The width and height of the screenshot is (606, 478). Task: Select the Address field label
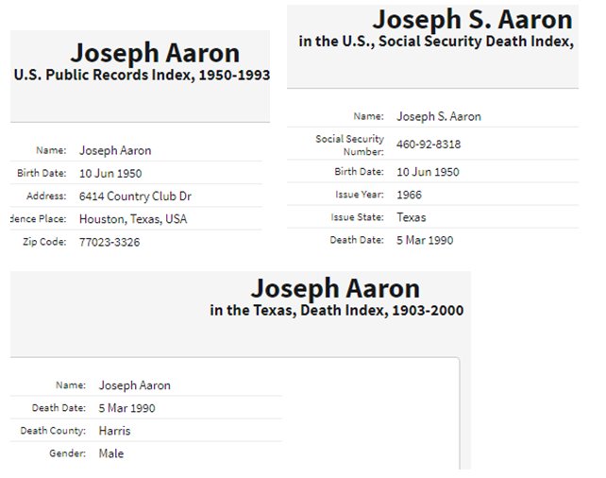pyautogui.click(x=48, y=196)
